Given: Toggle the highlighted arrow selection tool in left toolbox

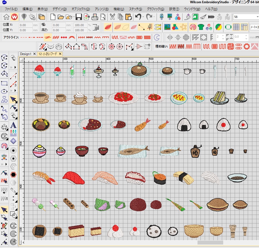Looking at the screenshot, I should click(13, 100).
